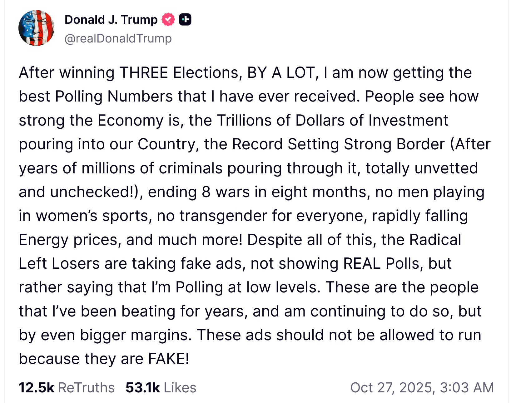View the 53.1k Likes count

click(x=142, y=387)
